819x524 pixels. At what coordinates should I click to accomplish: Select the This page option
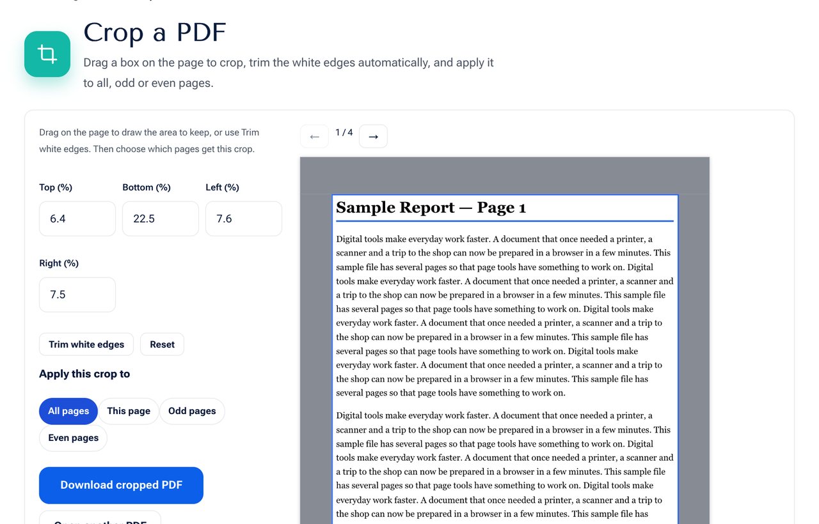[x=129, y=411]
